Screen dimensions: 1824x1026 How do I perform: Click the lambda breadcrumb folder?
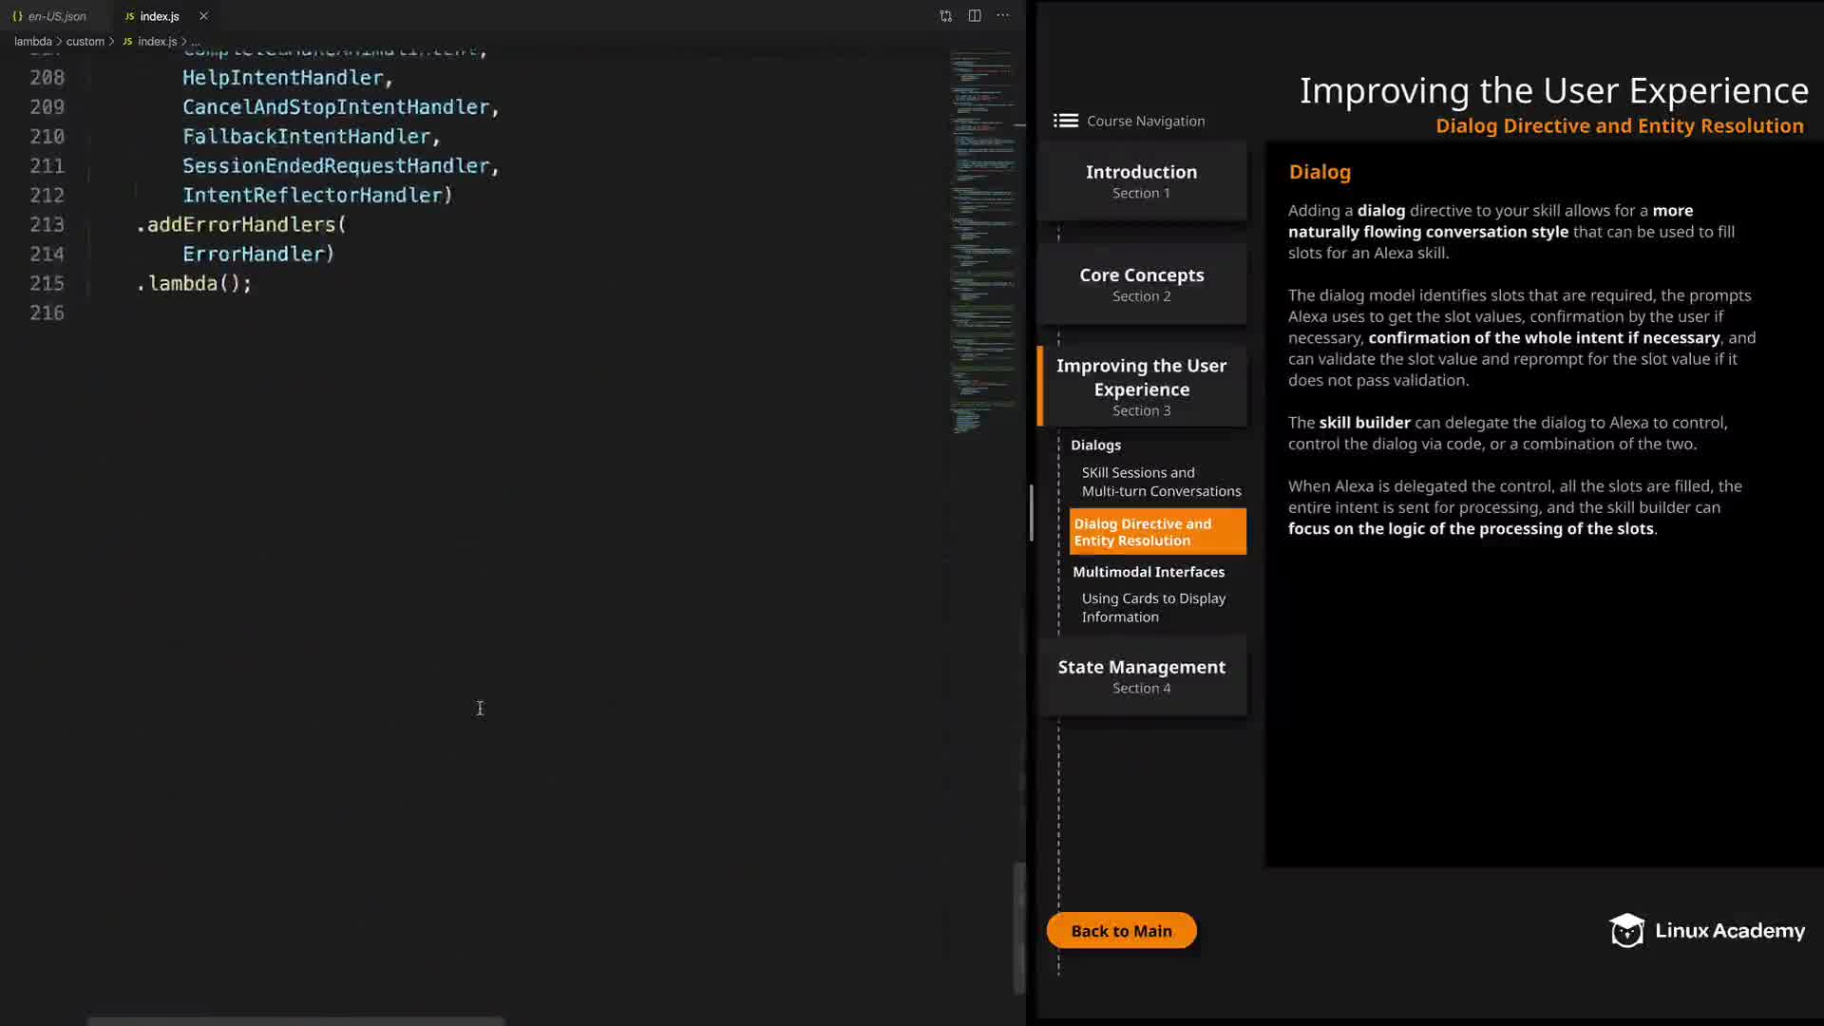[33, 42]
